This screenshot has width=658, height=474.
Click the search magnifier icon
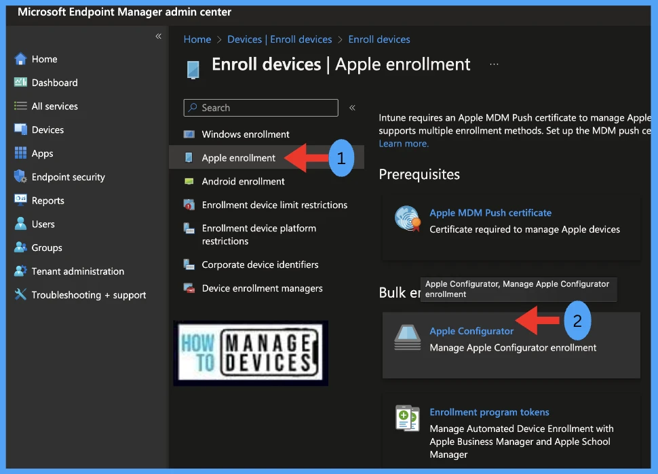pyautogui.click(x=193, y=107)
